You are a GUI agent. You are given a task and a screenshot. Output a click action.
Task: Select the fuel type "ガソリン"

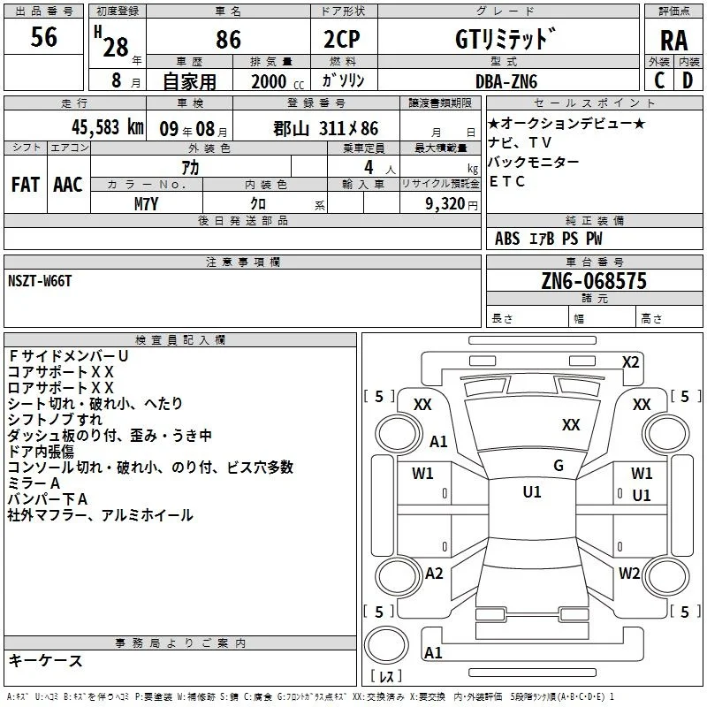pyautogui.click(x=343, y=80)
